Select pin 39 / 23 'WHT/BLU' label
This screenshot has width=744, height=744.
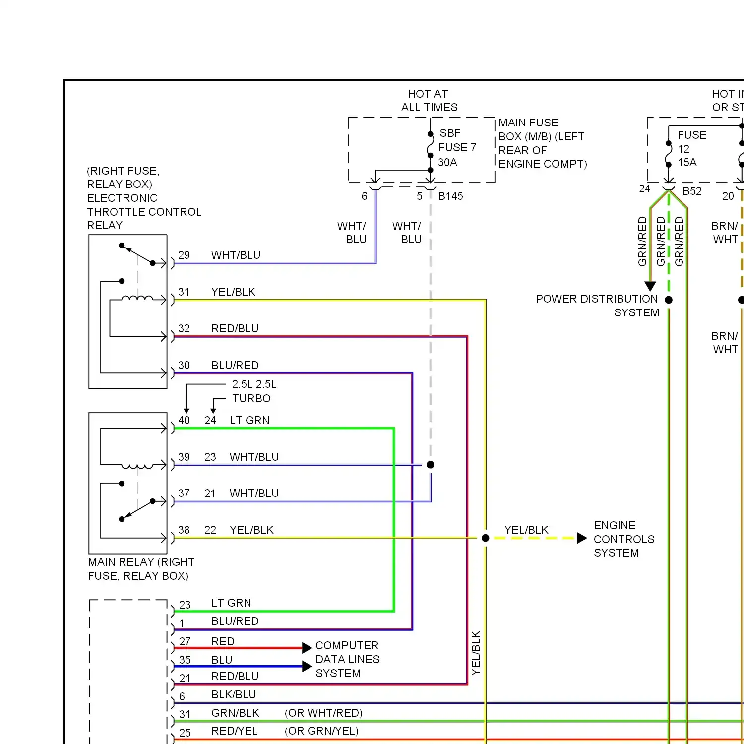tap(254, 457)
